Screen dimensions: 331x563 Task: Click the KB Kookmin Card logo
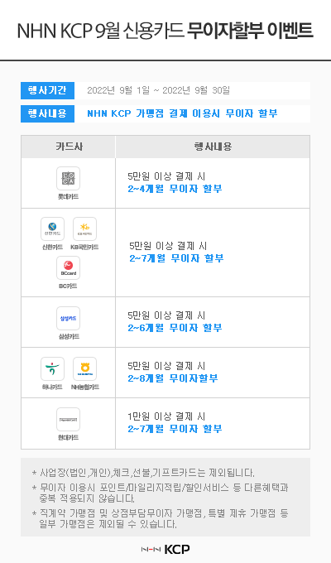(x=84, y=229)
